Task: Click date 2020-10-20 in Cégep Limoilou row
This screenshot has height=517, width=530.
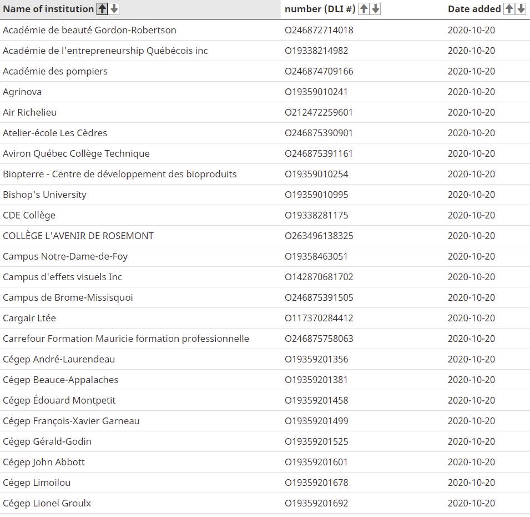Action: coord(471,483)
